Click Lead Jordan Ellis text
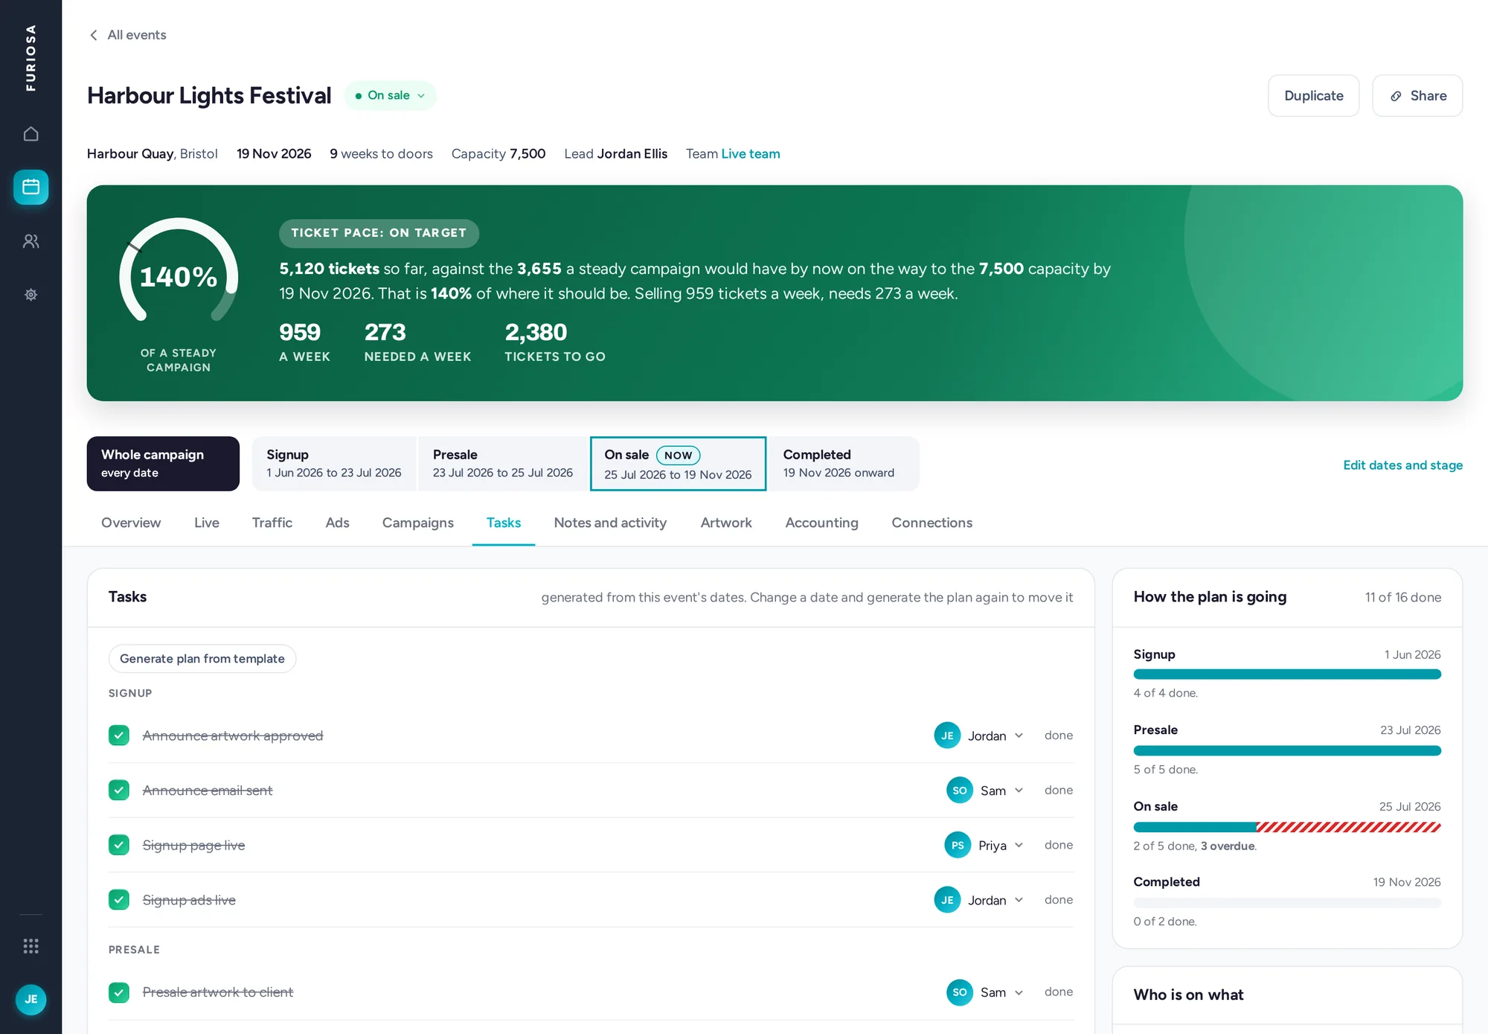1488x1034 pixels. coord(616,153)
